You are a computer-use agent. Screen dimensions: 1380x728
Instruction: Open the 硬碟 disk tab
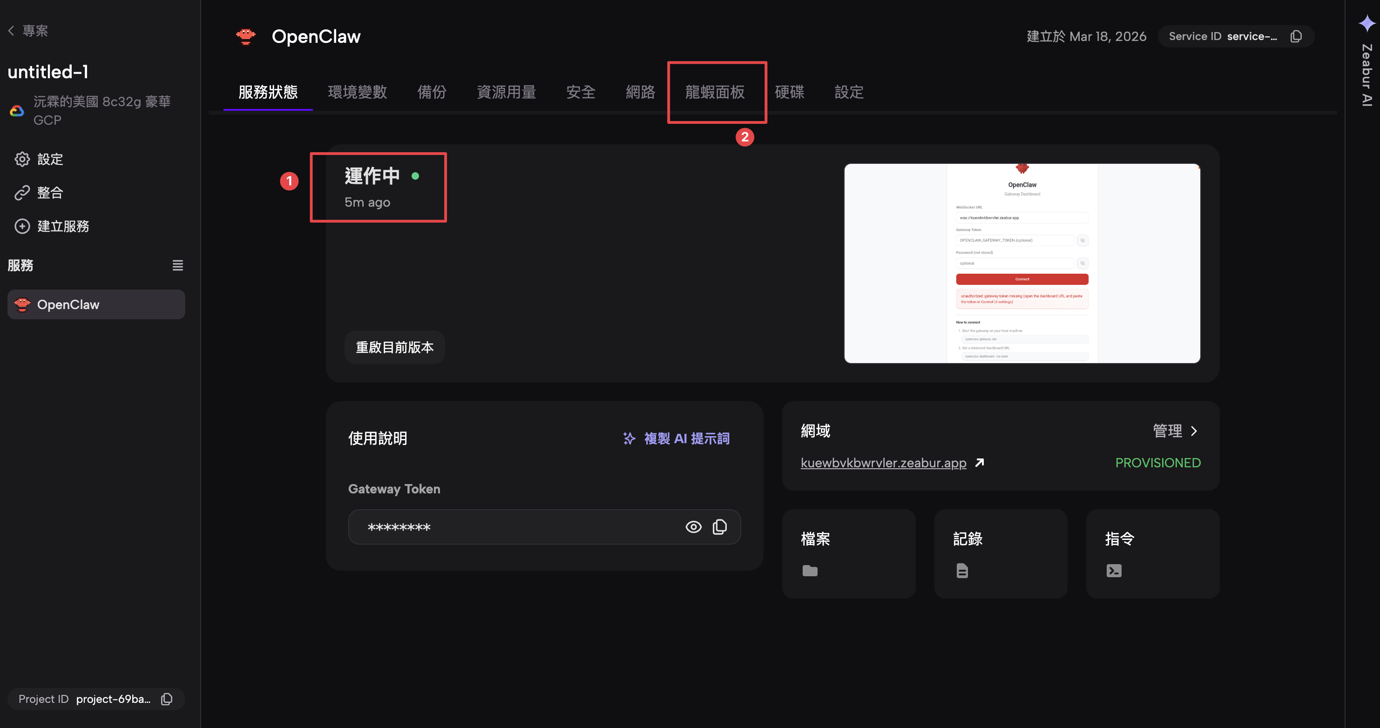click(x=789, y=92)
